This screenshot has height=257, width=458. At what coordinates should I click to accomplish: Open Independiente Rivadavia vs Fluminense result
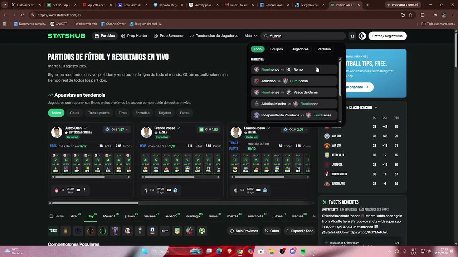pyautogui.click(x=294, y=115)
